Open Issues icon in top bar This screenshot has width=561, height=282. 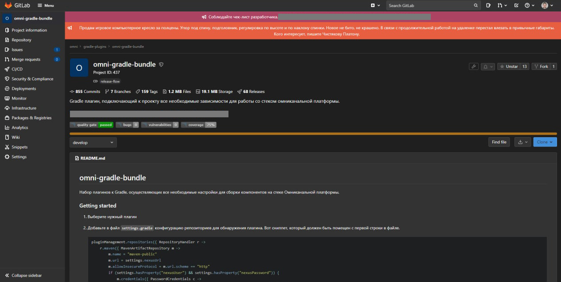(x=488, y=5)
